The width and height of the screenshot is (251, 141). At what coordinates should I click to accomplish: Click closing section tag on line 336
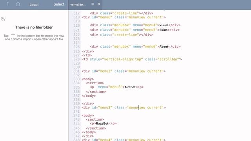pos(96,92)
